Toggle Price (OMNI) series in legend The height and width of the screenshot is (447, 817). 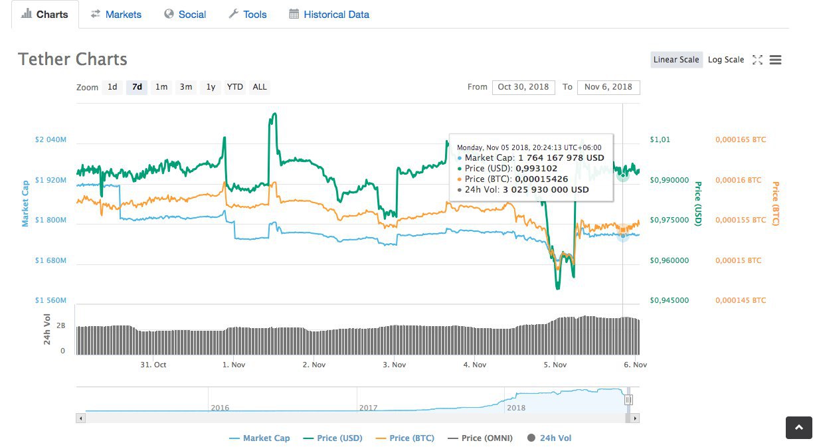[x=481, y=438]
